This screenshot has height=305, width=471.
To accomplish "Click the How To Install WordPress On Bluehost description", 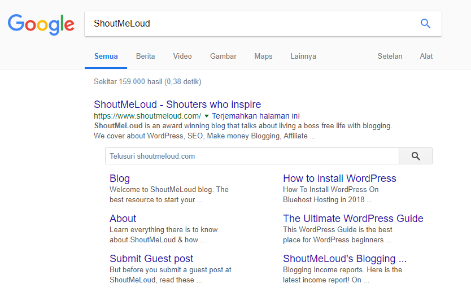I will pos(331,195).
